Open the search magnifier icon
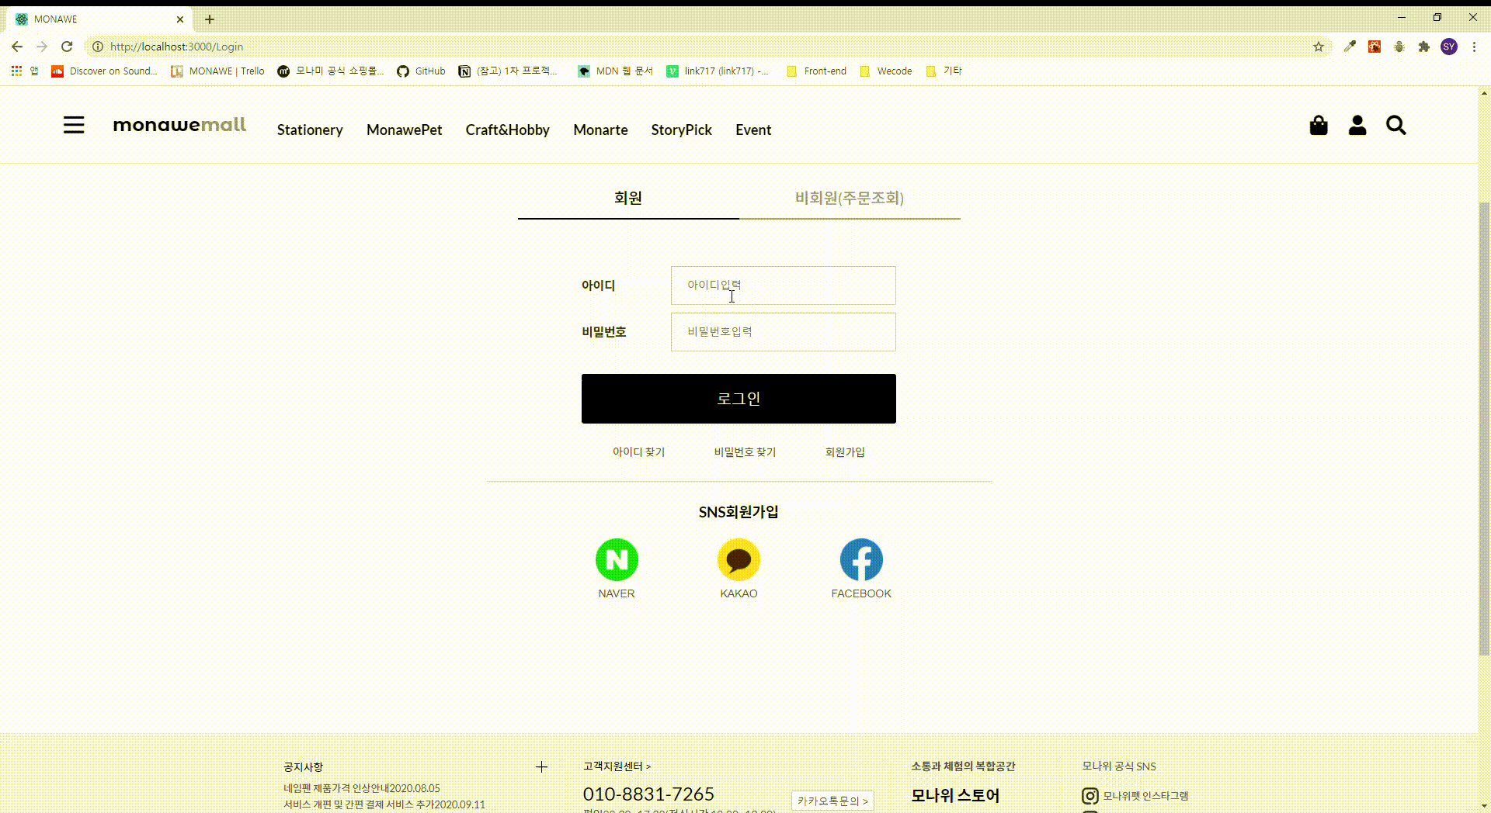 coord(1395,125)
